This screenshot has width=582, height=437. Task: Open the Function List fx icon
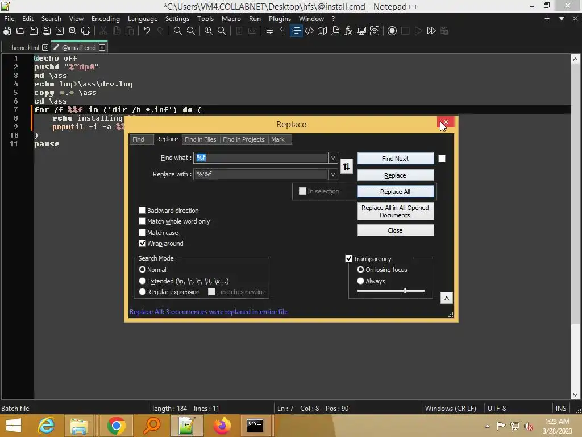coord(348,31)
